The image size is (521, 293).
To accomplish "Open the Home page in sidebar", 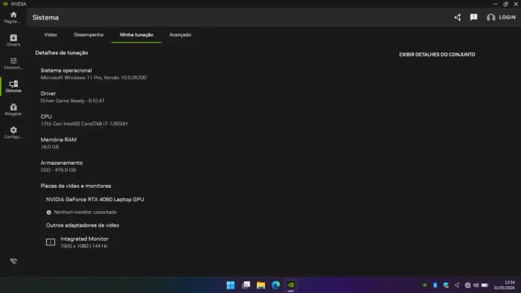I will [13, 17].
